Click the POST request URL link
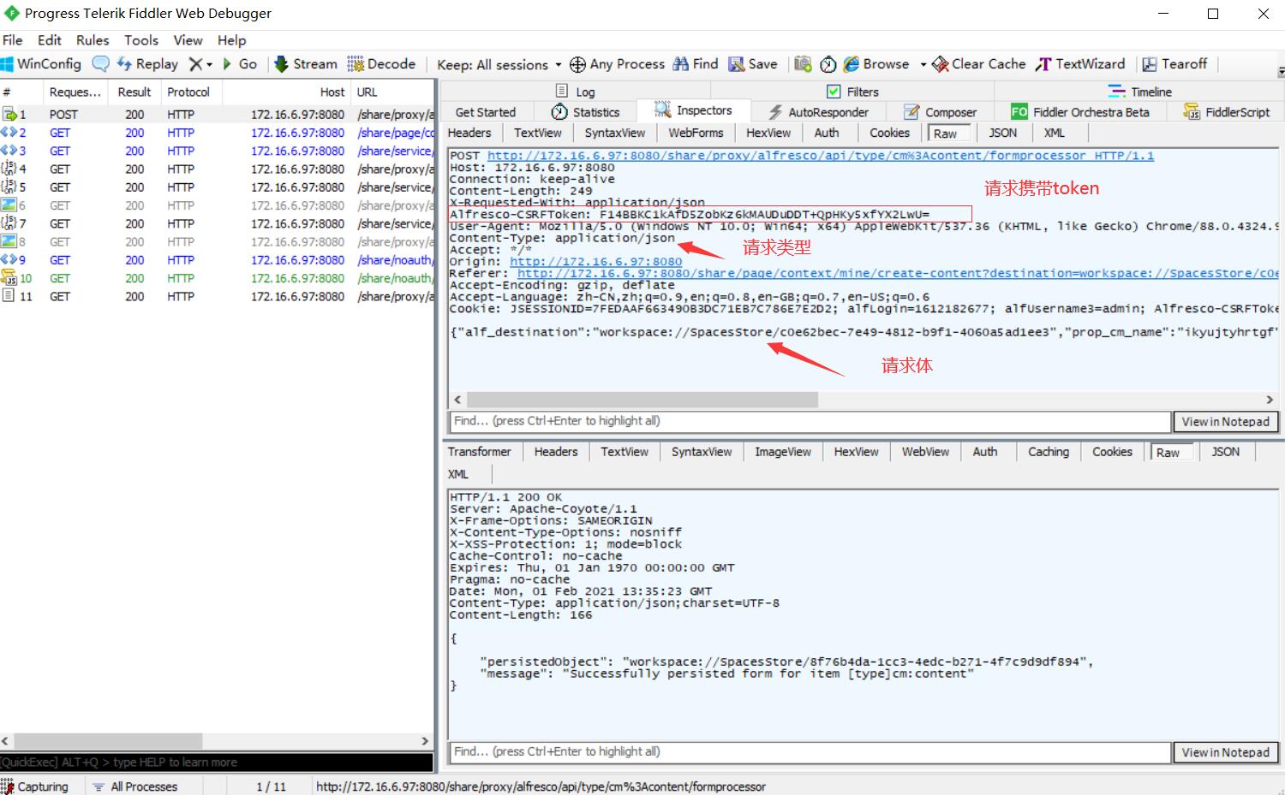 tap(821, 156)
